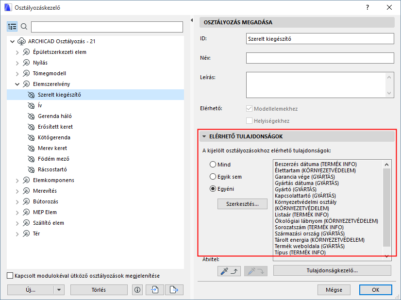The height and width of the screenshot is (300, 401).
Task: Confirm with the OK button
Action: pyautogui.click(x=375, y=290)
